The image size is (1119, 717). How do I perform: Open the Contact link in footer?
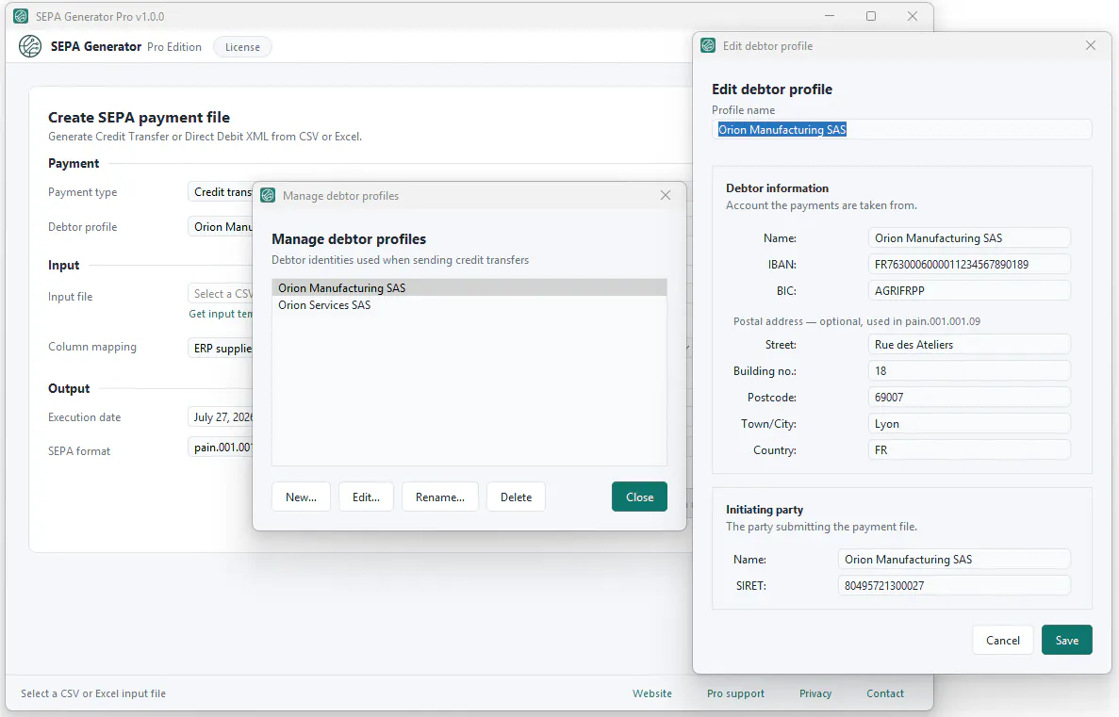point(885,693)
